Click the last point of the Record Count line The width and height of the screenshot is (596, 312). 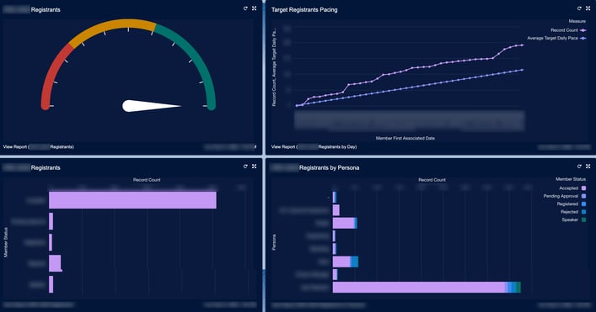pyautogui.click(x=523, y=45)
